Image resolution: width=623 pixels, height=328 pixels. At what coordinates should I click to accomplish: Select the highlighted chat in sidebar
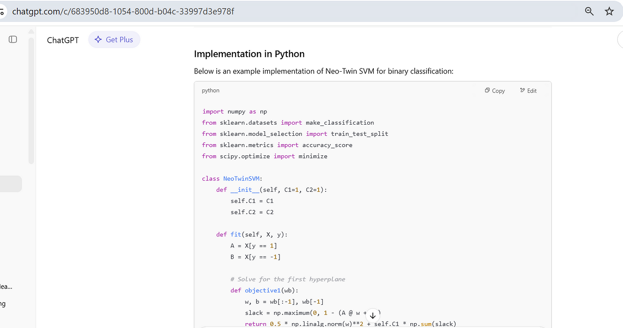(10, 184)
